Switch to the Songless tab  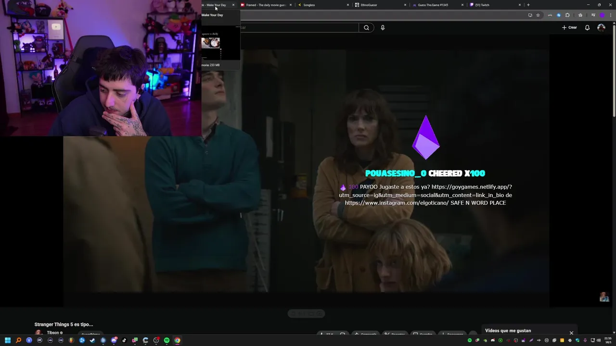(x=322, y=5)
